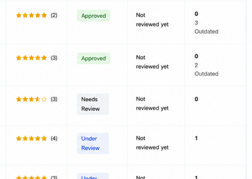This screenshot has width=252, height=179.
Task: Click the 3 Outdated text in first row
Action: pyautogui.click(x=206, y=27)
